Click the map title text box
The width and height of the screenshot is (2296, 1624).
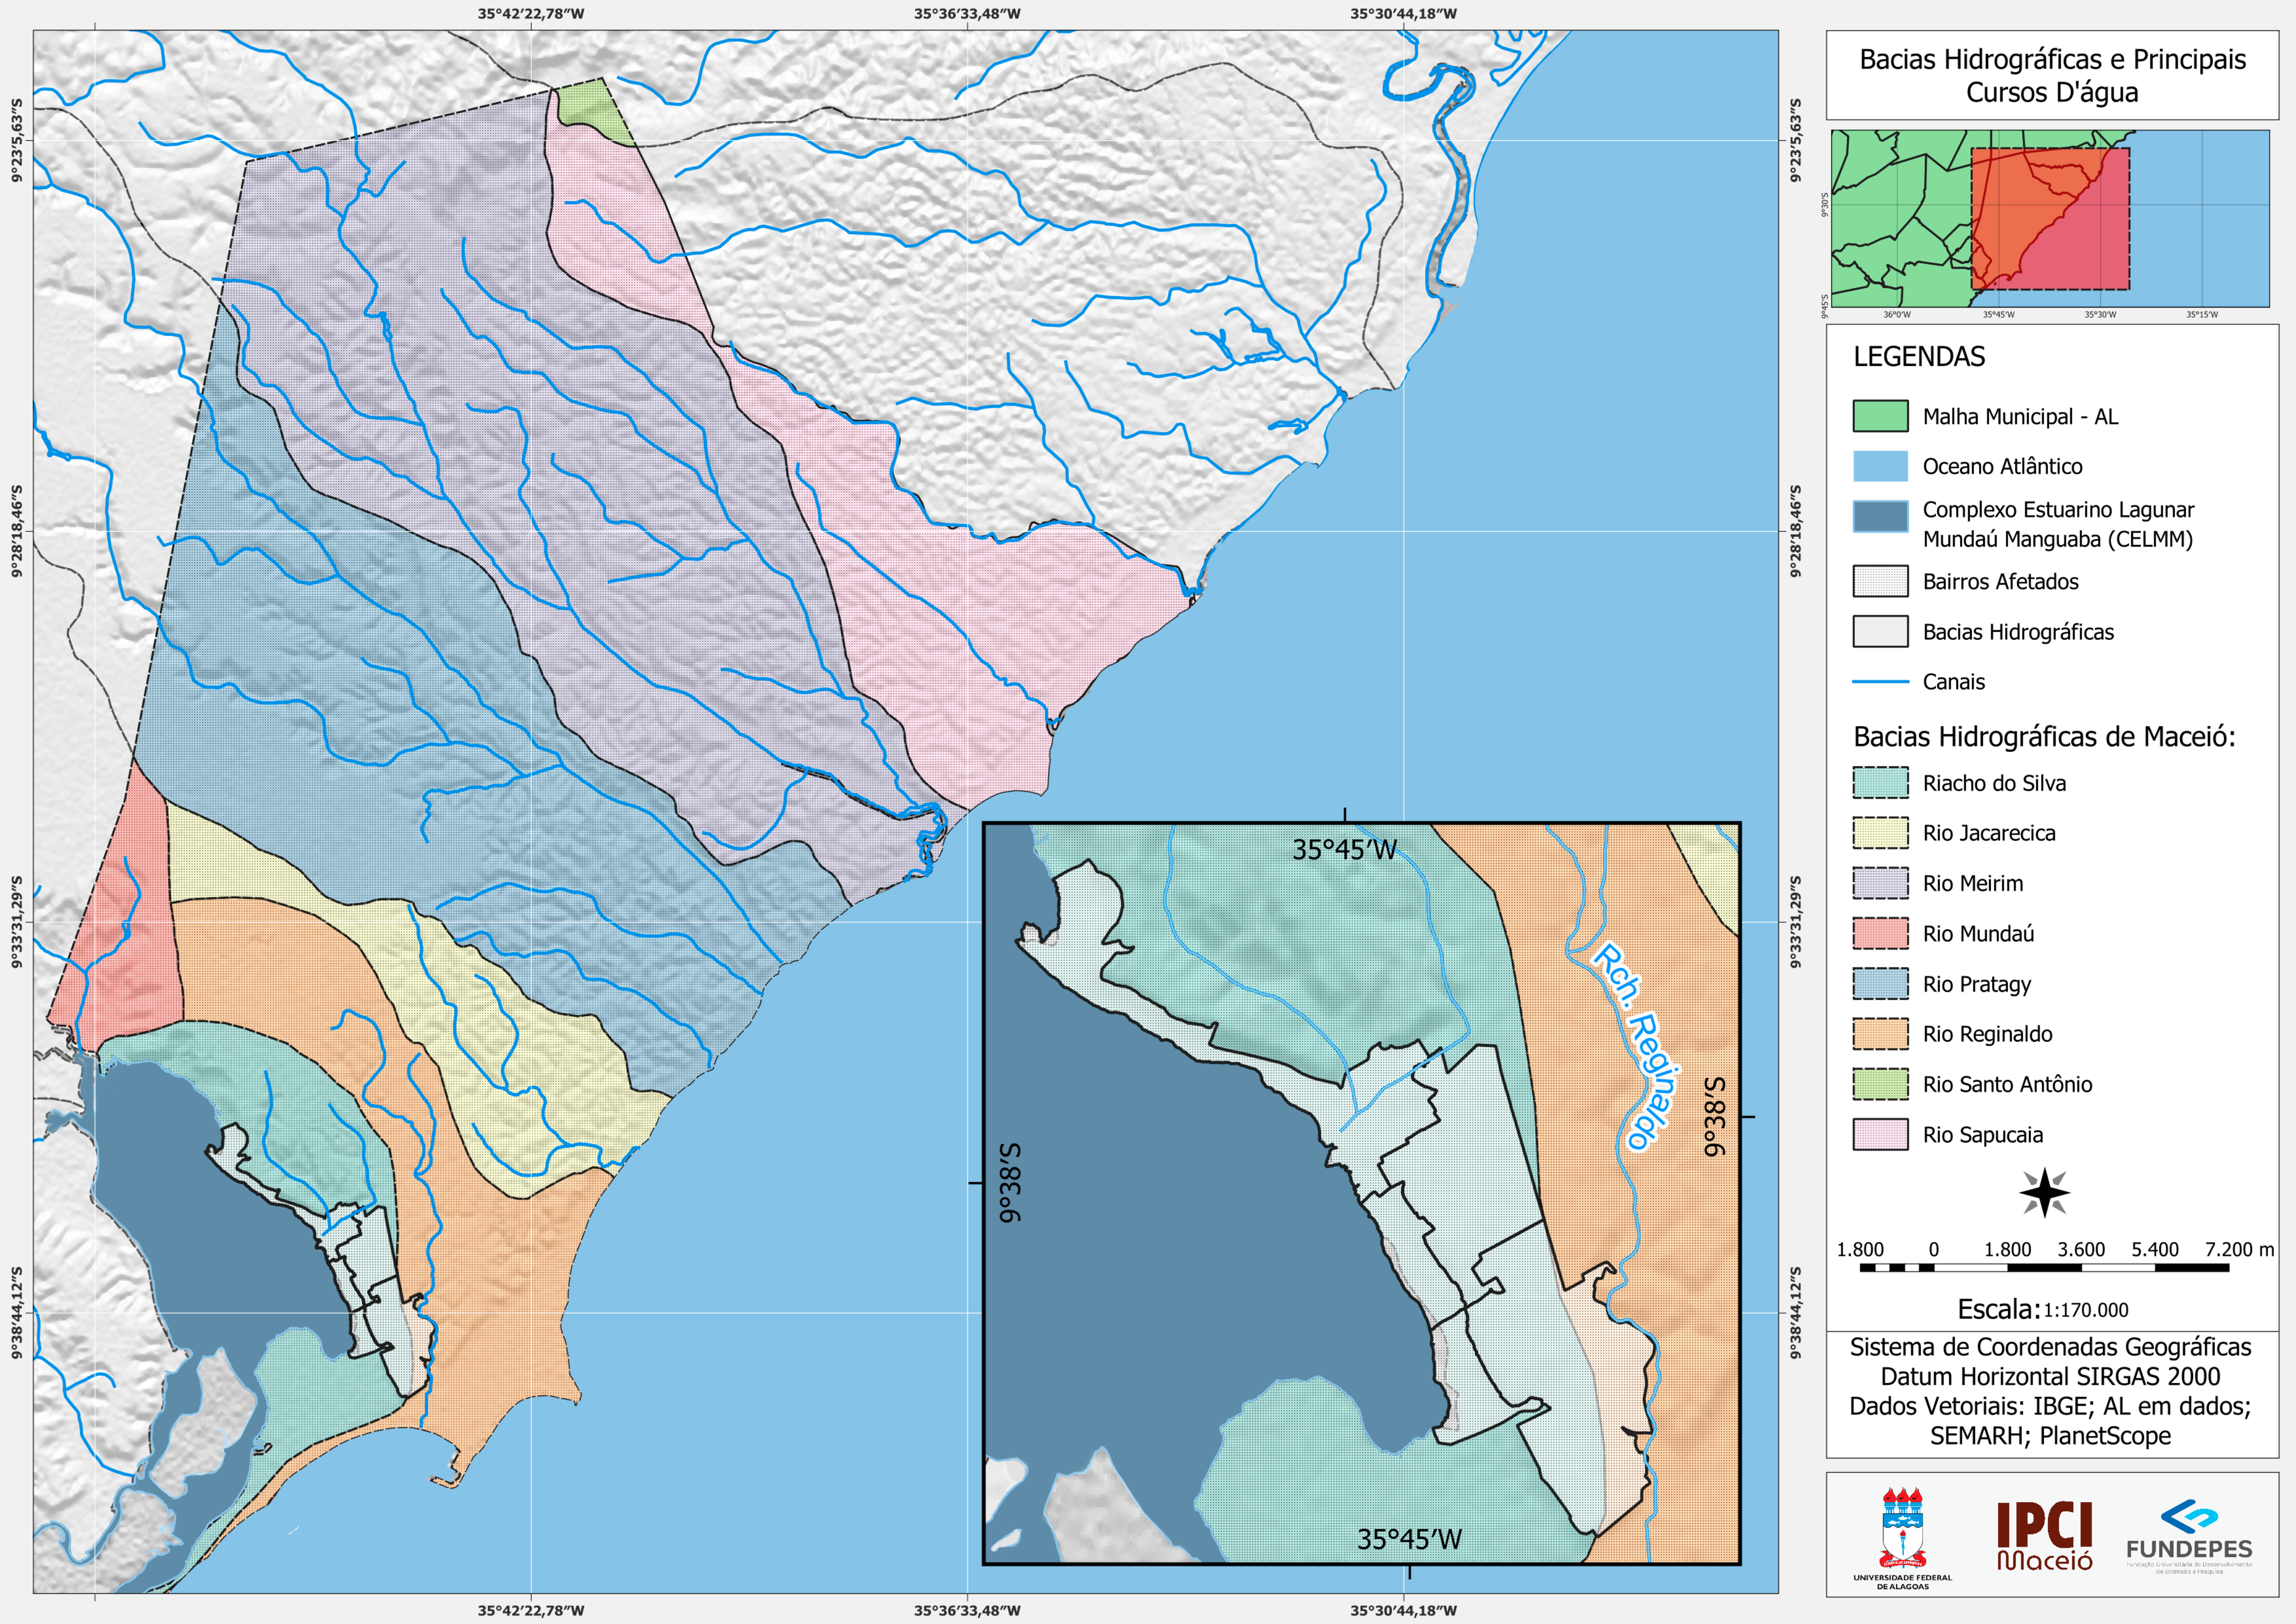2052,75
